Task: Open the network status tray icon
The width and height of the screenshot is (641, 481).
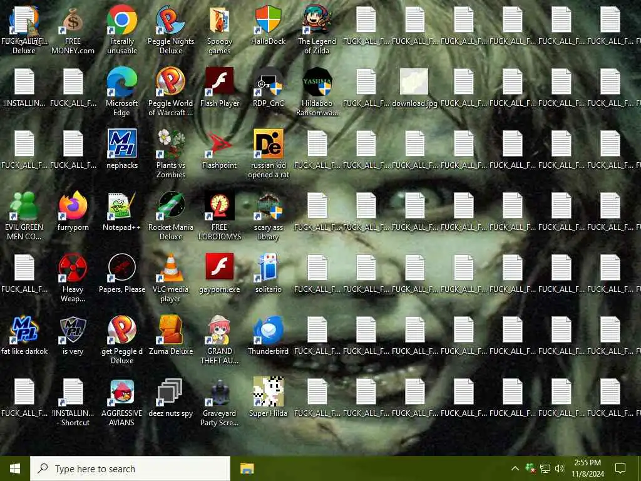Action: [x=545, y=468]
